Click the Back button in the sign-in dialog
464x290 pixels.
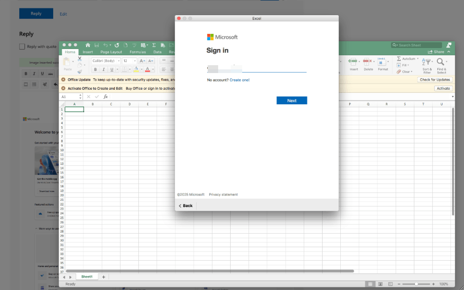coord(186,206)
